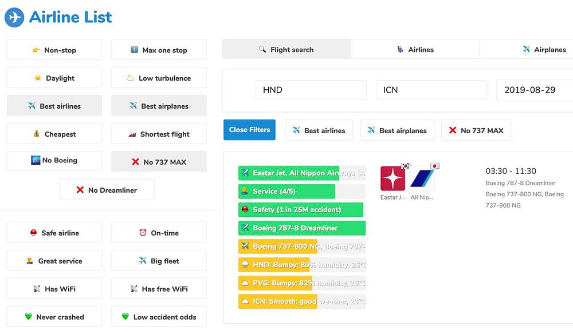This screenshot has height=334, width=573.
Task: Enable the No Dreamliner filter
Action: click(x=107, y=190)
